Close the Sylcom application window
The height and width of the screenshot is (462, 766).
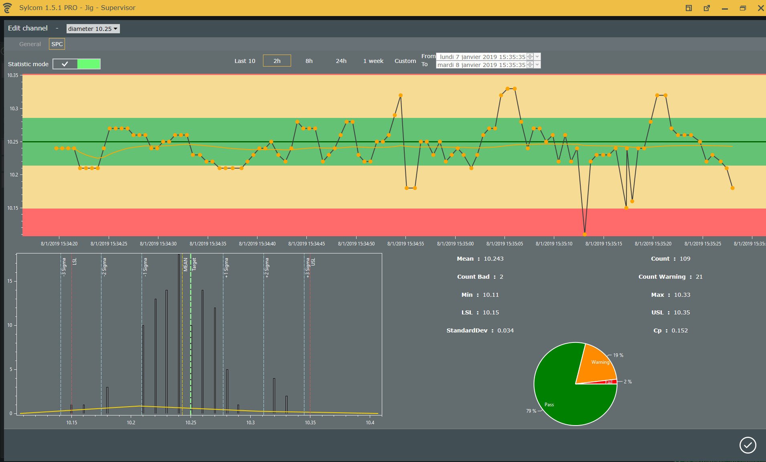tap(760, 8)
